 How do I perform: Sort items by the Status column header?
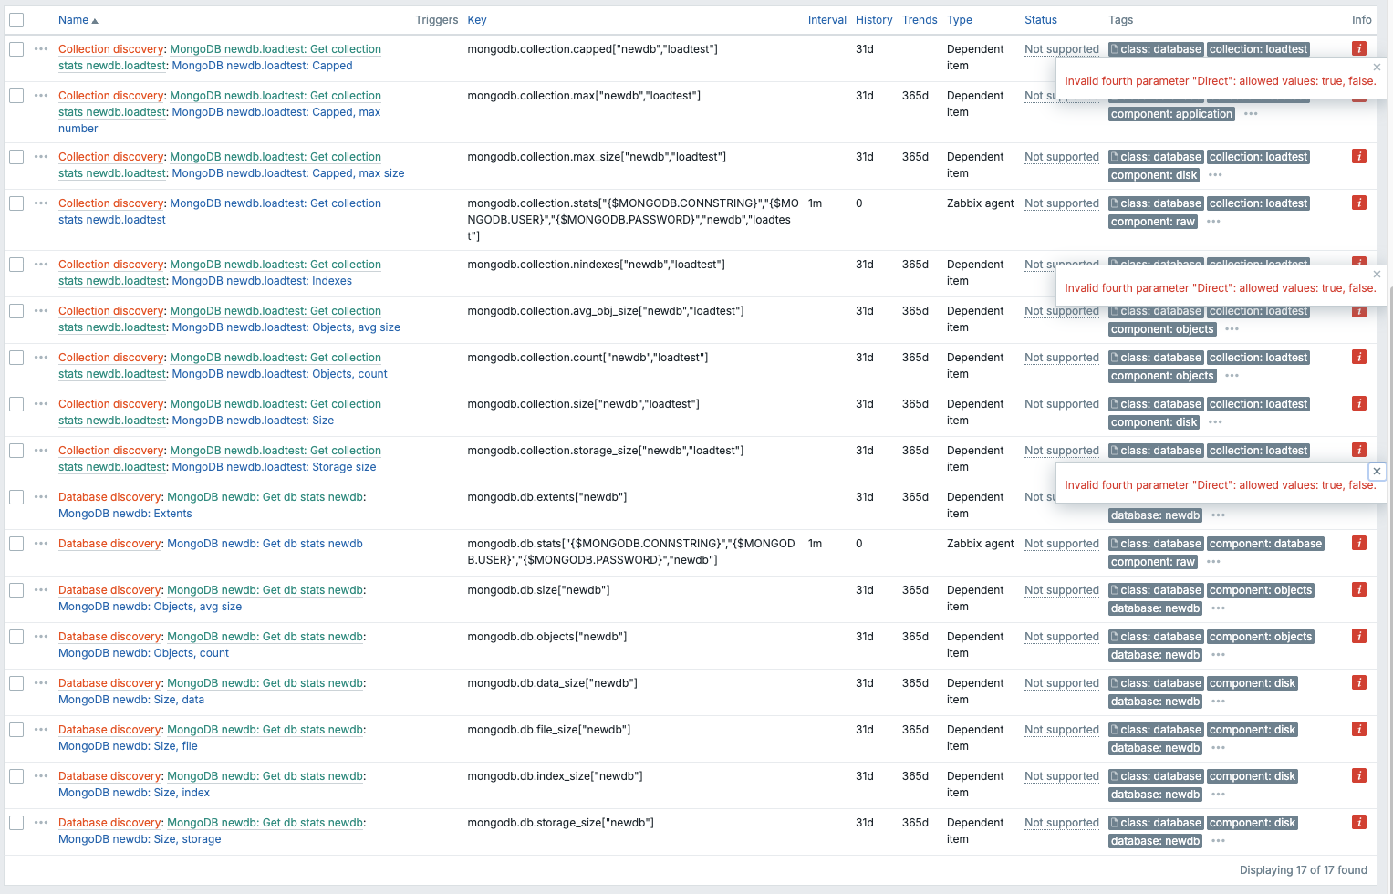point(1040,20)
